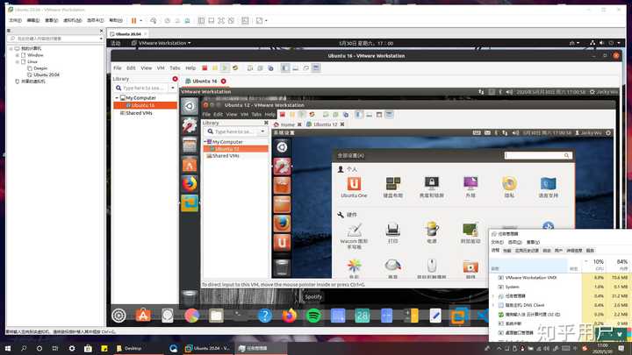Close the Library panel in Ubuntu 16 VMware window
The width and height of the screenshot is (632, 355).
point(175,79)
